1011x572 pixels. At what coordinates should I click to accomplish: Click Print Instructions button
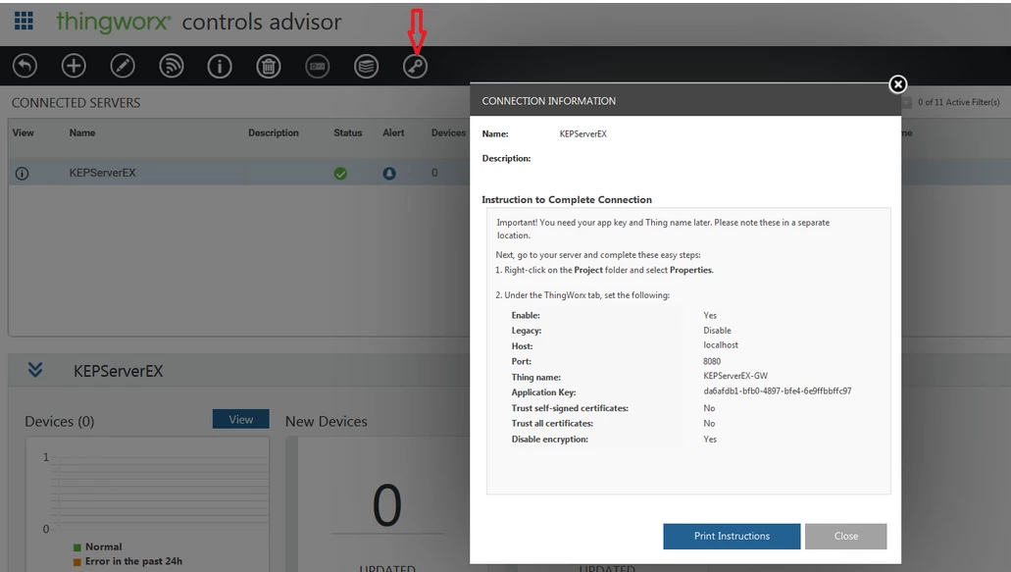tap(732, 536)
